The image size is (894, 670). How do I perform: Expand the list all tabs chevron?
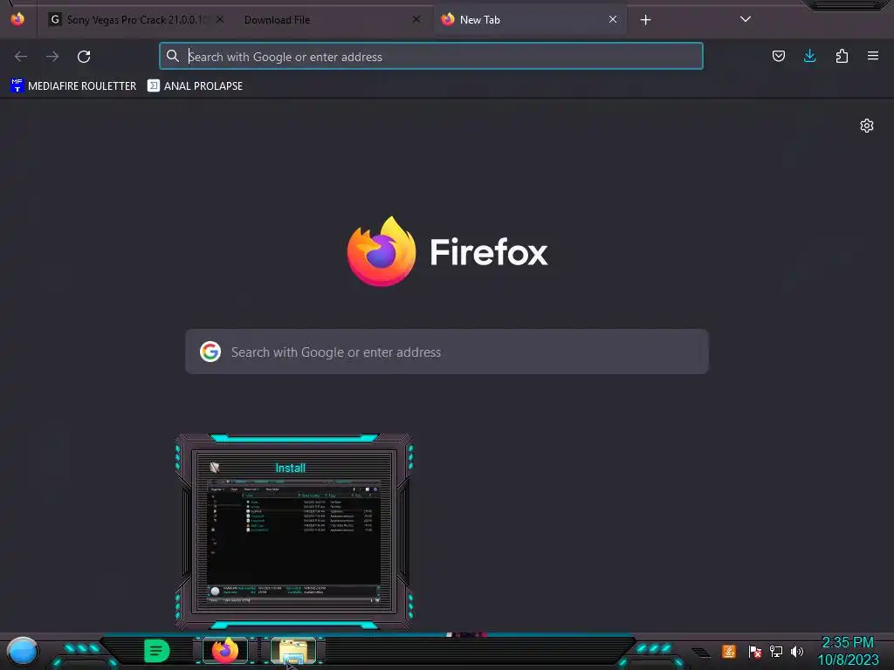746,19
